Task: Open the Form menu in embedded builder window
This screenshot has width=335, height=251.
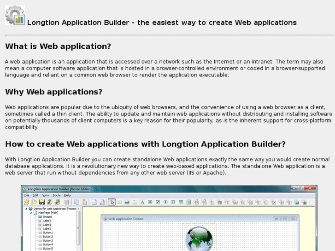Action: click(45, 195)
